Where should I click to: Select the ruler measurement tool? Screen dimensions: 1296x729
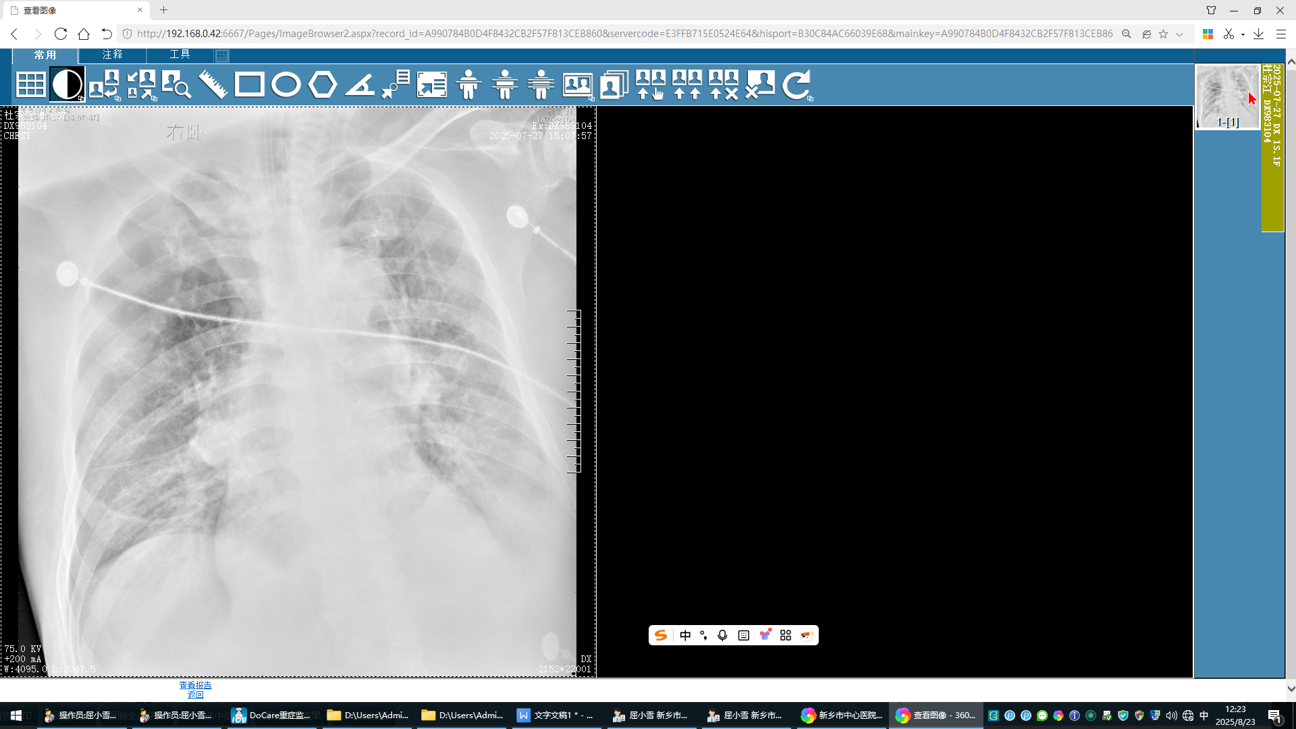click(x=213, y=85)
